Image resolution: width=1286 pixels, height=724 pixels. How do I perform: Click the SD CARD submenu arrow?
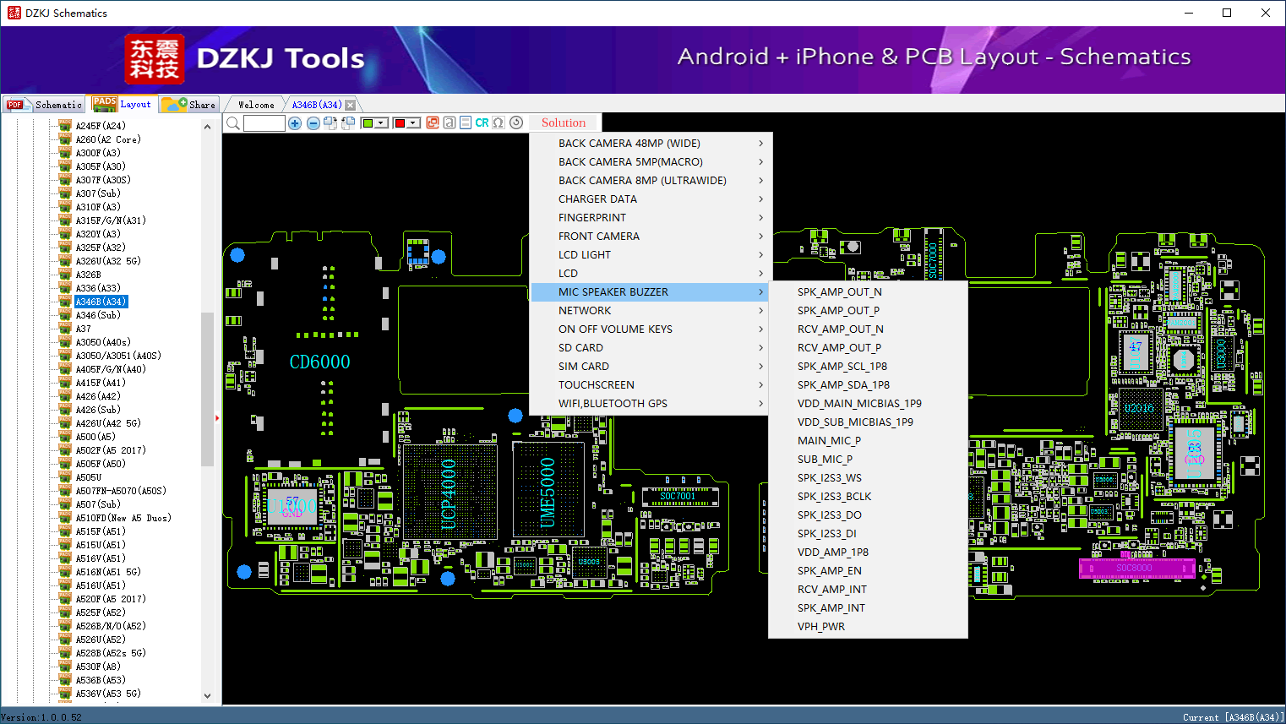tap(760, 348)
